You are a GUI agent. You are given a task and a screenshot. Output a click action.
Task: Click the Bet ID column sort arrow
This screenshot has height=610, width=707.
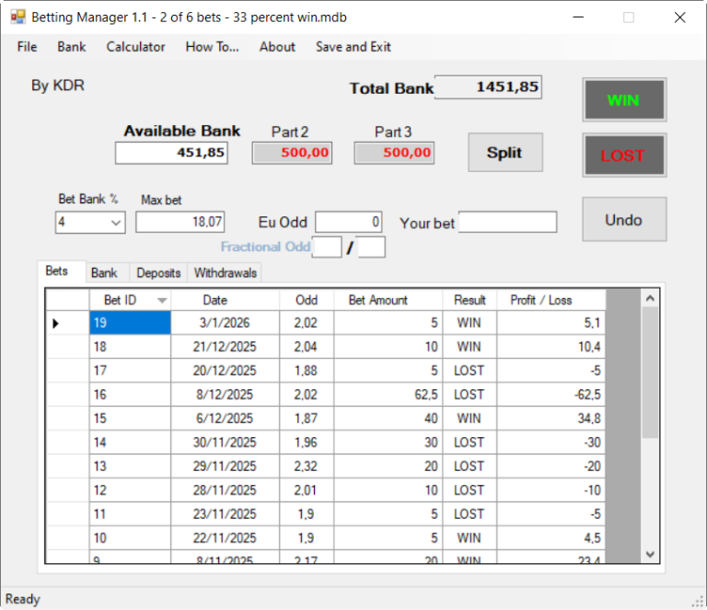(162, 301)
